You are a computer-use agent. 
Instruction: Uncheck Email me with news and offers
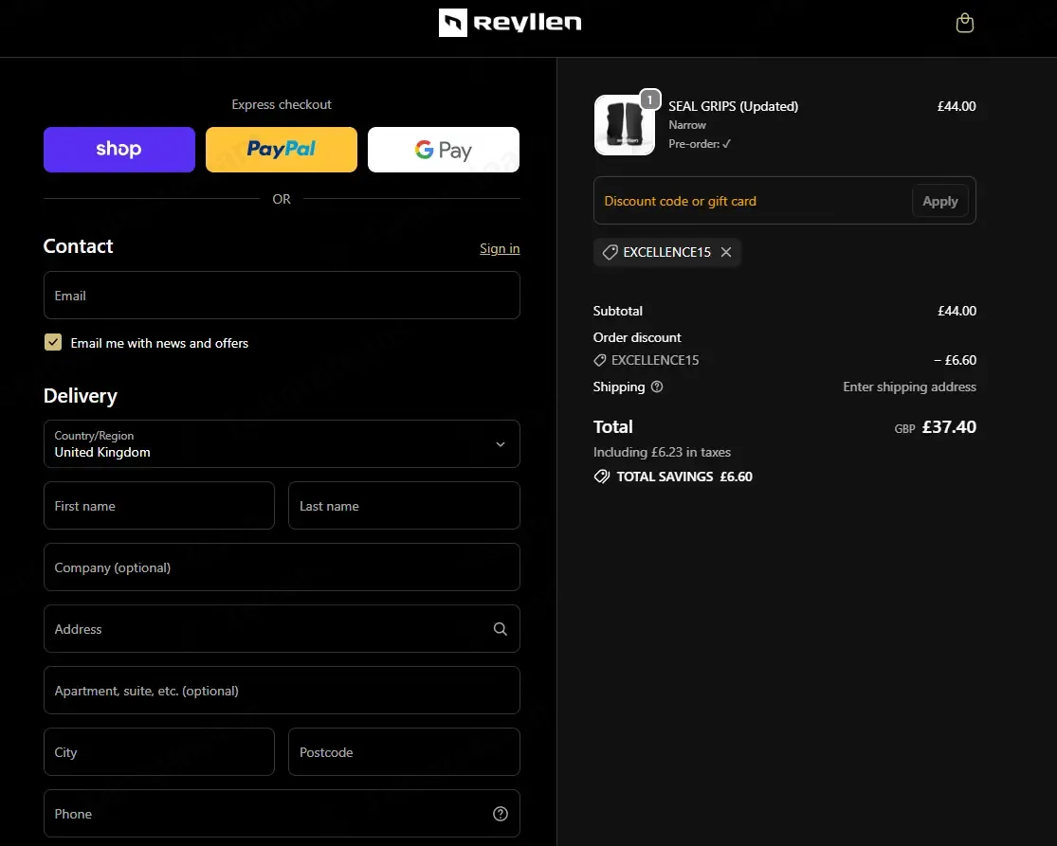[52, 342]
